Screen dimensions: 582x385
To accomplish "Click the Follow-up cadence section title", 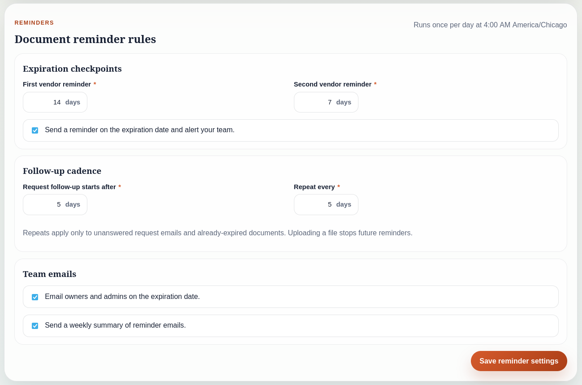I will pyautogui.click(x=62, y=171).
